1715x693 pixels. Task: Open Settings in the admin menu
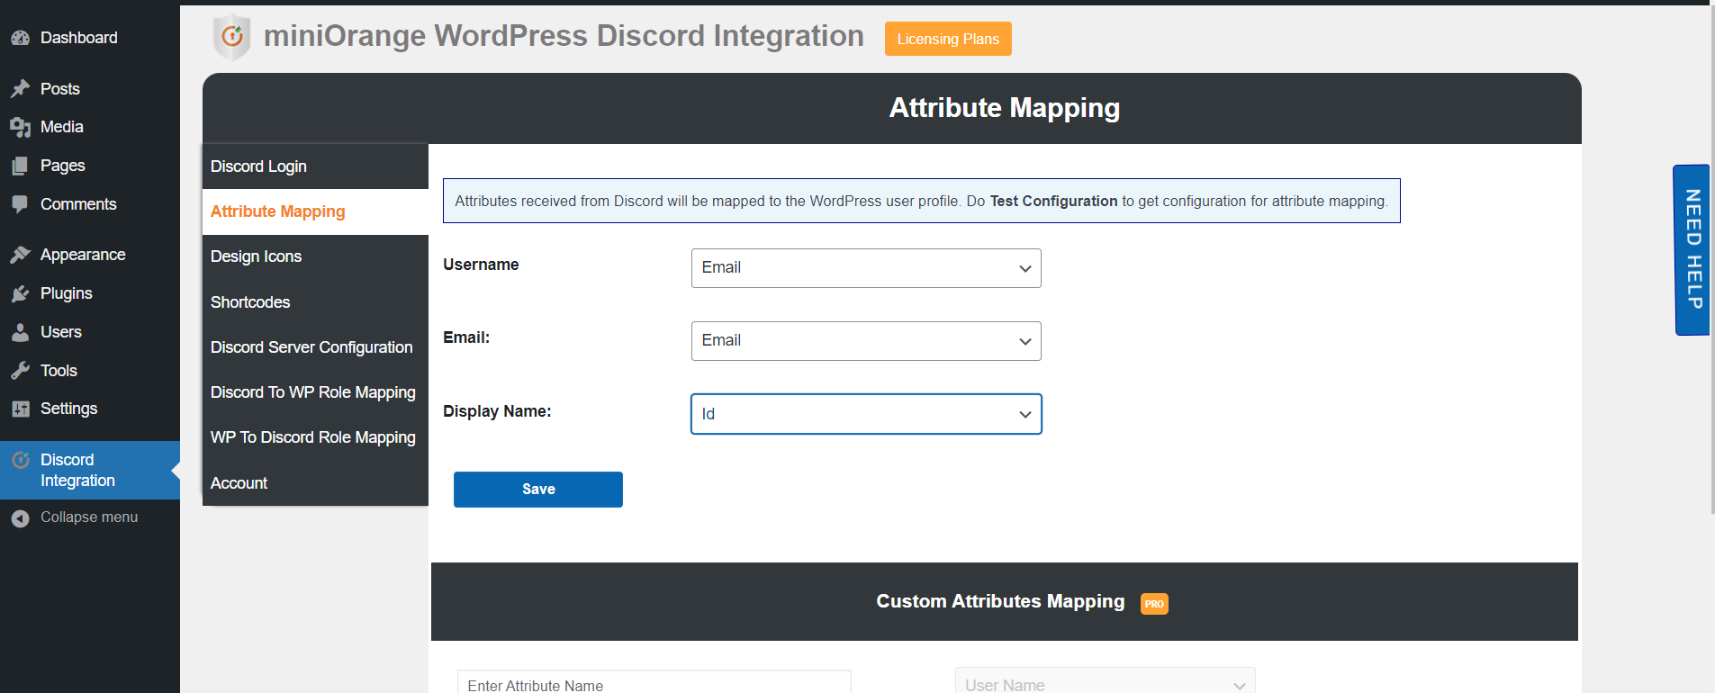[x=90, y=409]
